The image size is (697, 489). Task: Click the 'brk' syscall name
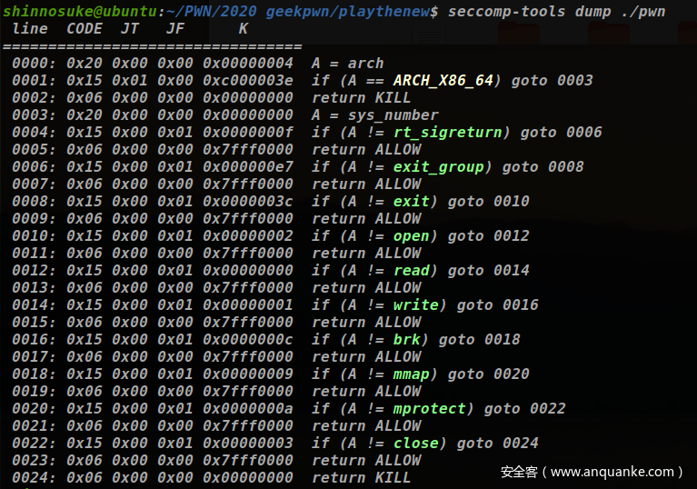[x=407, y=340]
